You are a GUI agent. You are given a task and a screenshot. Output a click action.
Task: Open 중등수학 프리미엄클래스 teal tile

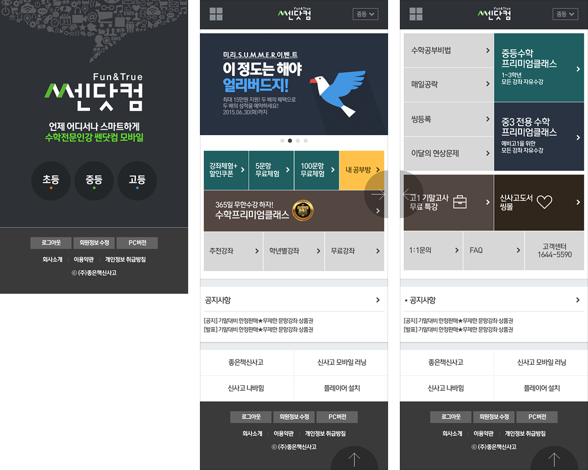point(539,68)
